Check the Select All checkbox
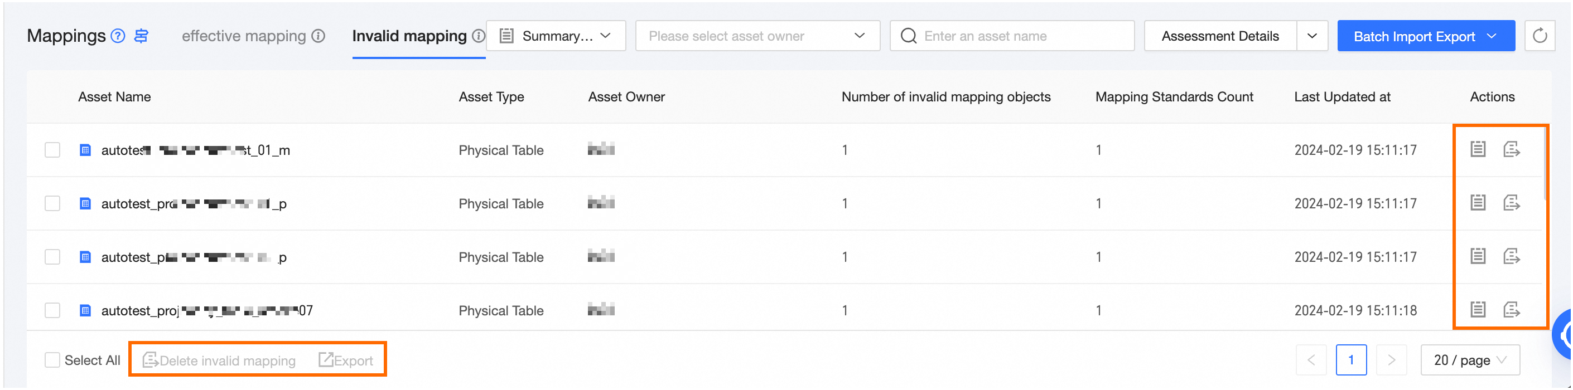The image size is (1573, 390). pos(52,360)
